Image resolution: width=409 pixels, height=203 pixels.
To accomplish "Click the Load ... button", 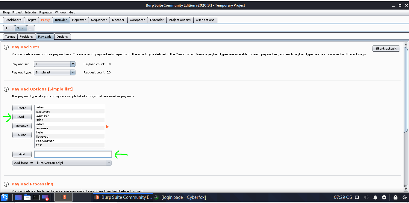I will click(x=22, y=117).
